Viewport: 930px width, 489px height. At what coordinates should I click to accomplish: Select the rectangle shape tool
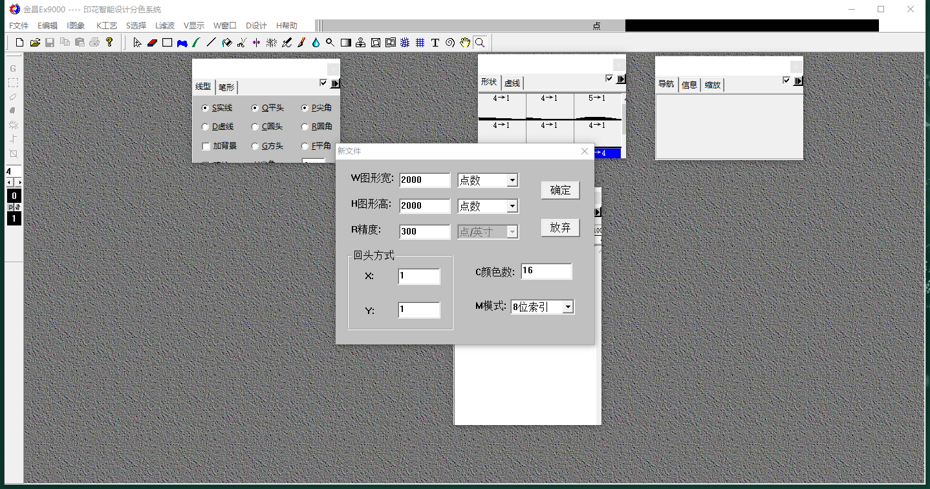click(x=167, y=43)
